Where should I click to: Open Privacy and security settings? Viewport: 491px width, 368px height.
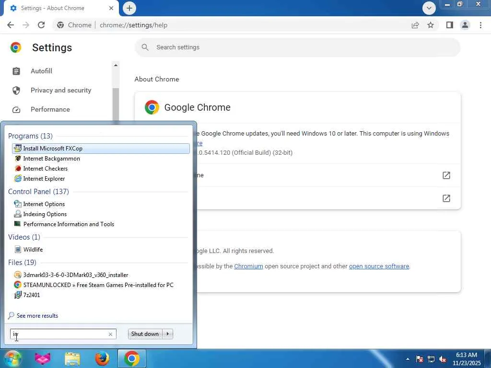pyautogui.click(x=61, y=90)
